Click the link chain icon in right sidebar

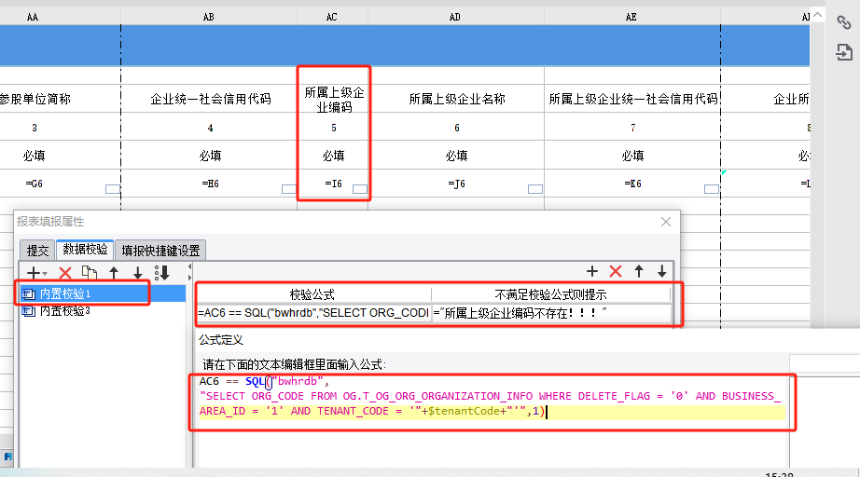843,22
